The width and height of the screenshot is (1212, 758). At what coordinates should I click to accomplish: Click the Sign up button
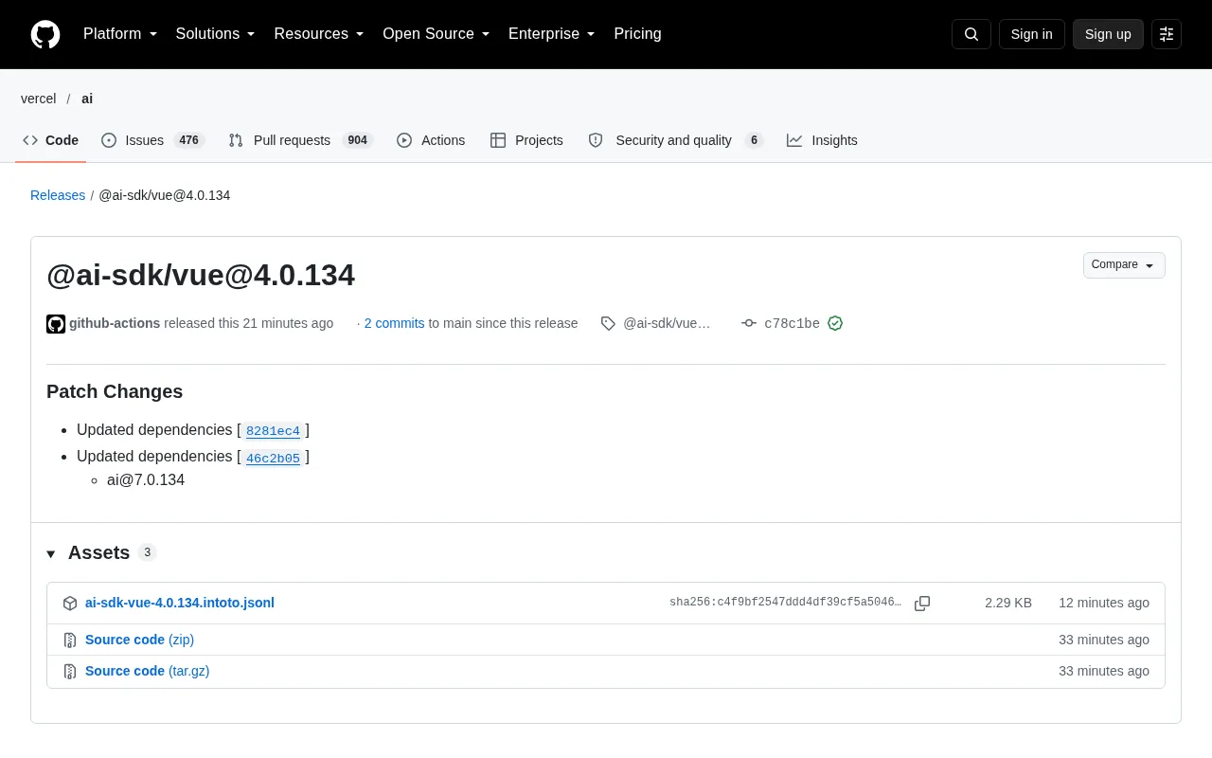(x=1108, y=34)
